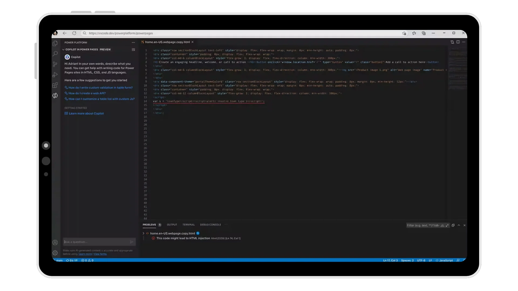Switch to the Output tab
This screenshot has height=291, width=518.
coord(172,225)
